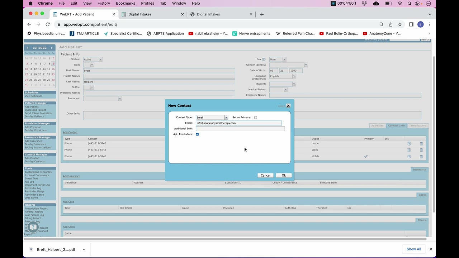Go to previous month in calendar

(x=27, y=48)
